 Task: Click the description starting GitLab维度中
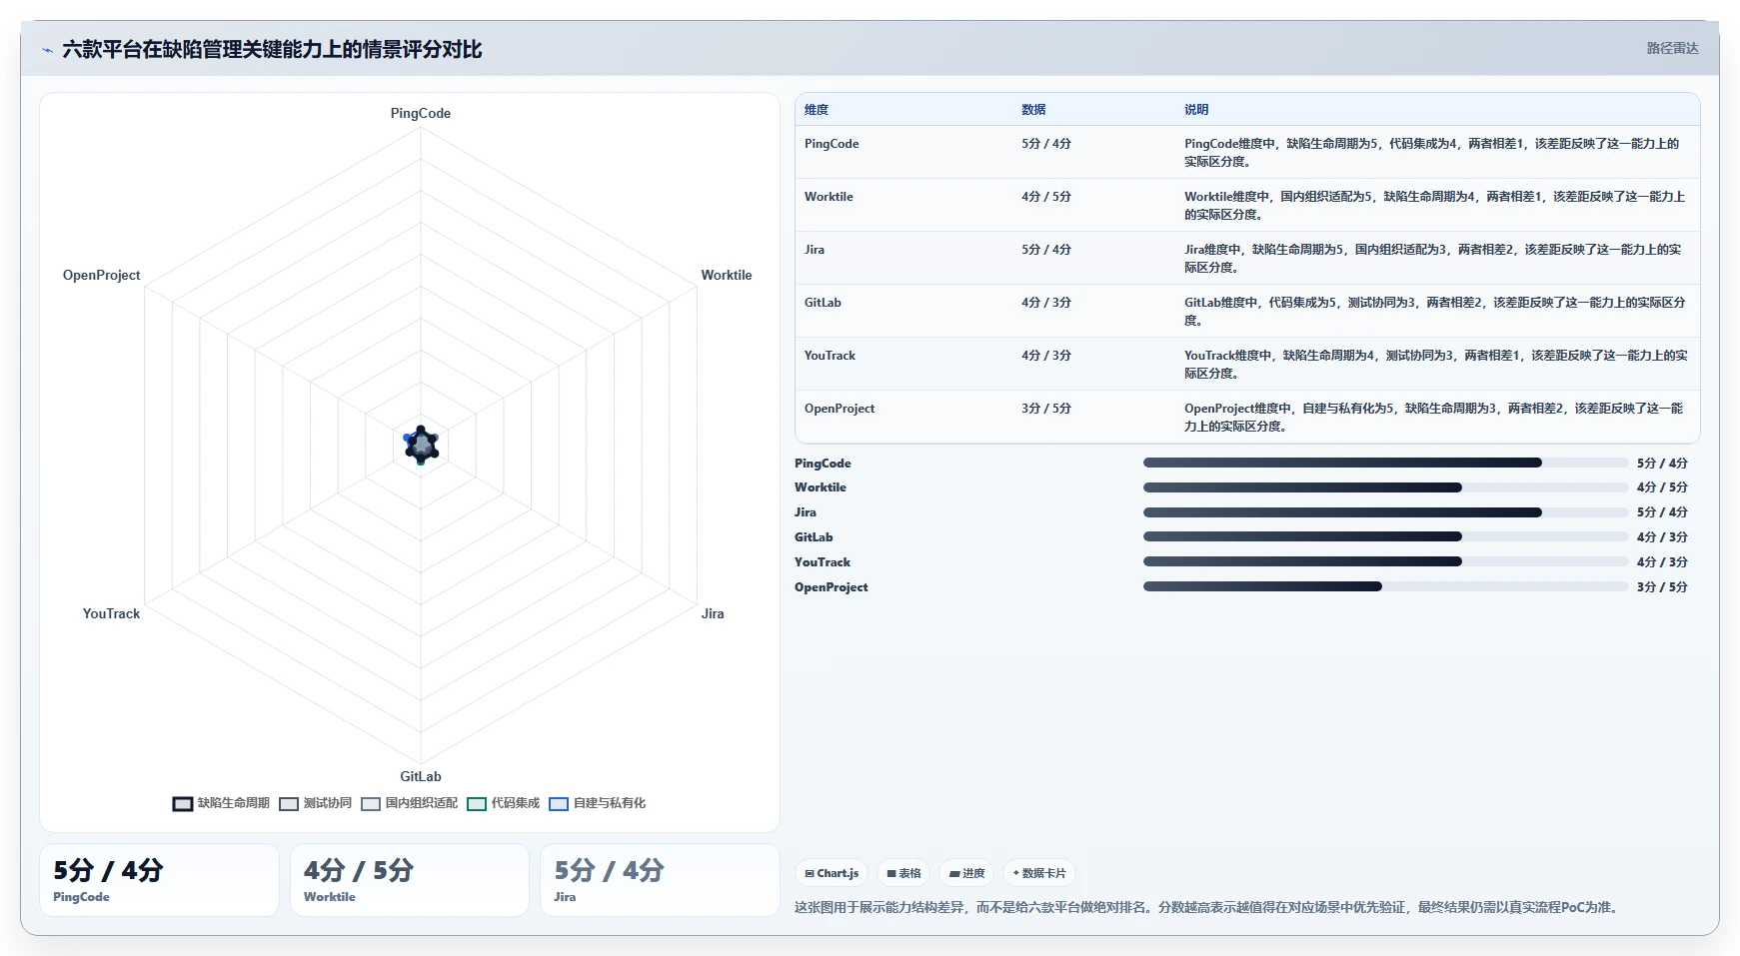(x=1435, y=312)
